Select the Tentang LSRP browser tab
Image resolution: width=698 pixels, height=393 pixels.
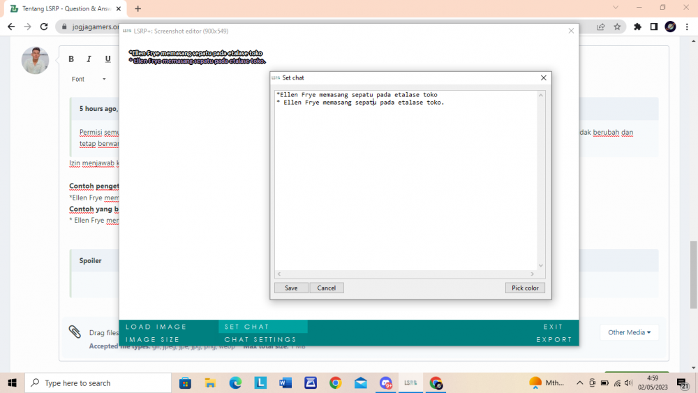66,8
